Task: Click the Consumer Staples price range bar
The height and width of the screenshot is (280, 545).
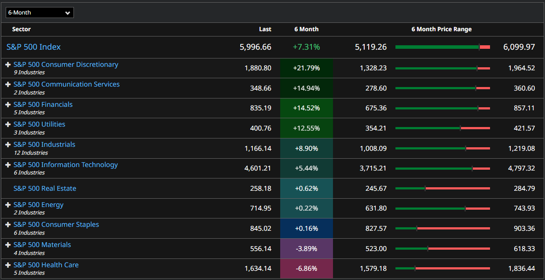Action: [443, 228]
